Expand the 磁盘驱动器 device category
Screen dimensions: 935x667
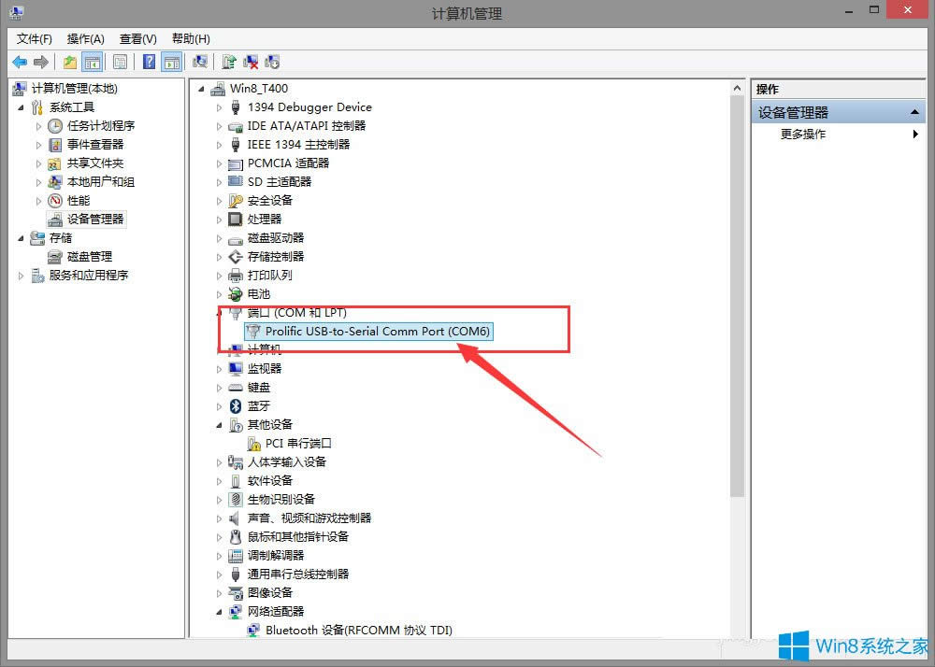coord(220,237)
